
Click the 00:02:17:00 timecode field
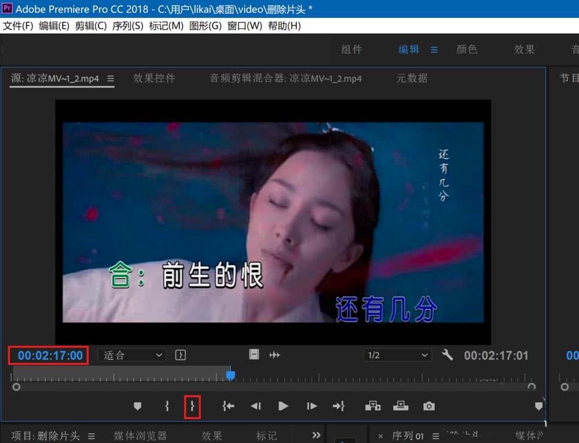[47, 355]
